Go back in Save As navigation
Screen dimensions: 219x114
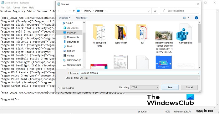pos(59,11)
